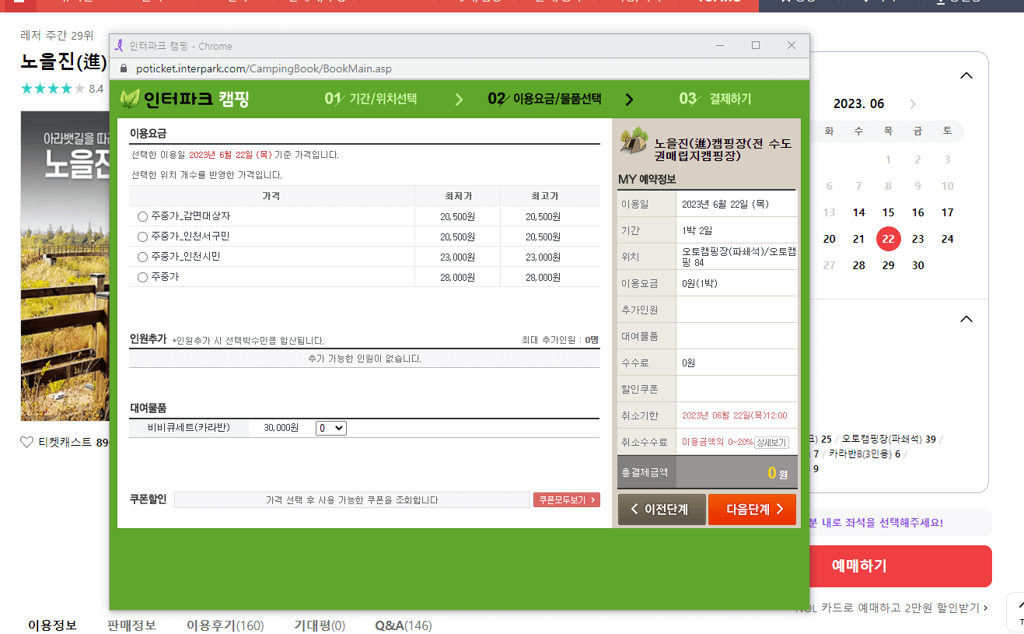
Task: Collapse the calendar section chevron
Action: [966, 76]
